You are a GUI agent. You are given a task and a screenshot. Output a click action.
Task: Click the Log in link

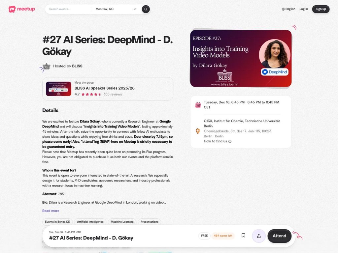click(x=304, y=9)
